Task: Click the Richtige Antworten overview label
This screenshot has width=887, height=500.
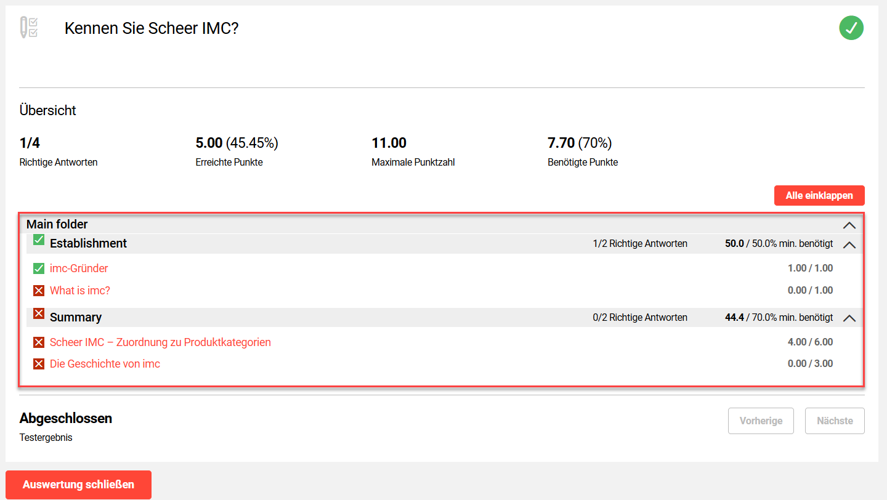Action: tap(59, 163)
